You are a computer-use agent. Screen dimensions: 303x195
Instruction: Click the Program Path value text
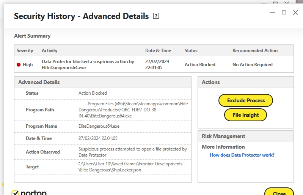[133, 110]
